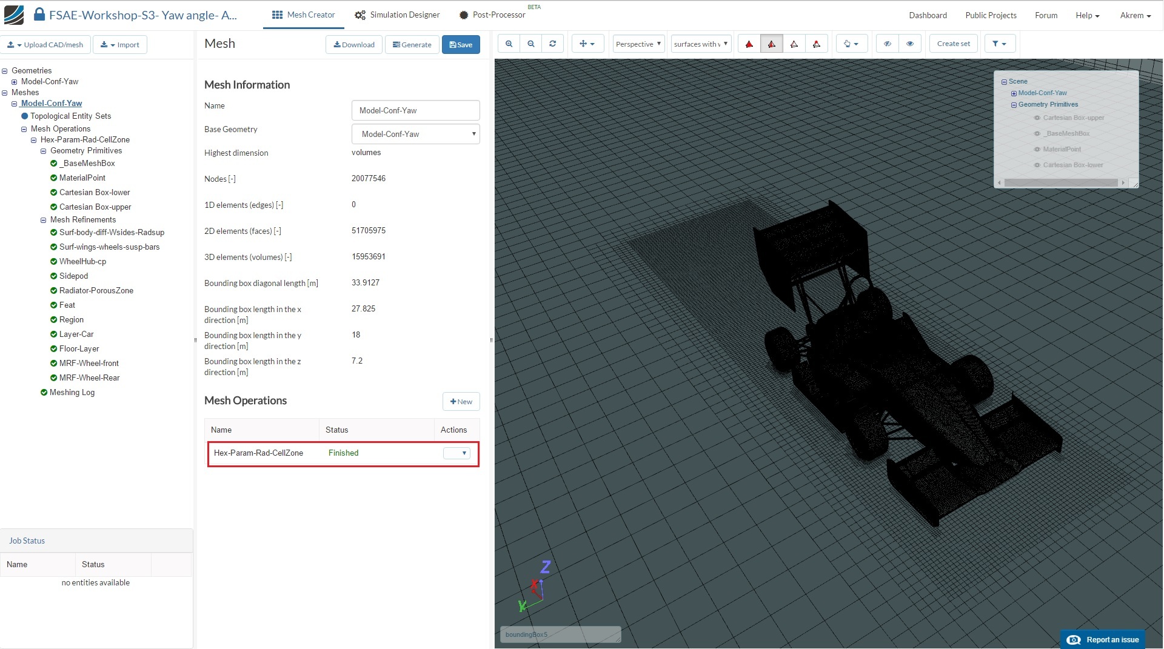Select the wireframe-only render mode icon
The height and width of the screenshot is (649, 1164).
pyautogui.click(x=794, y=44)
